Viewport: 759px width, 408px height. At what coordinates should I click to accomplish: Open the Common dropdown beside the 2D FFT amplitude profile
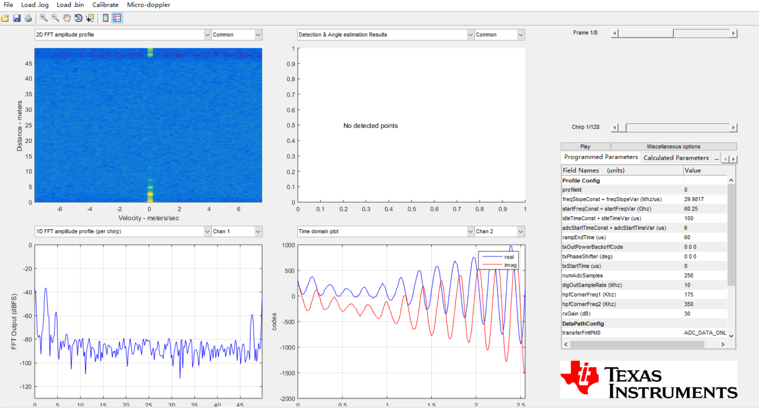tap(237, 35)
